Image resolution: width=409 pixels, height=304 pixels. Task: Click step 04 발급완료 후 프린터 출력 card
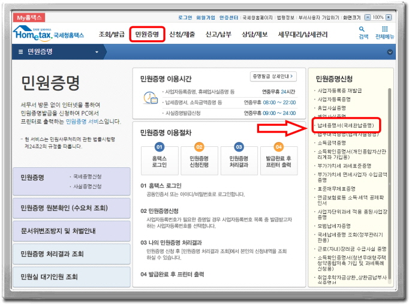(x=279, y=161)
